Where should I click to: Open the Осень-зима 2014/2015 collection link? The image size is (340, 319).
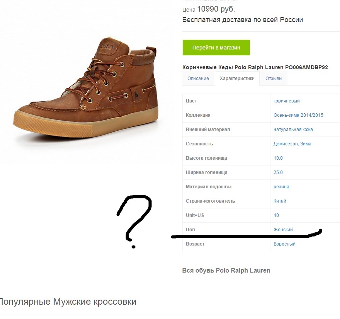(298, 115)
